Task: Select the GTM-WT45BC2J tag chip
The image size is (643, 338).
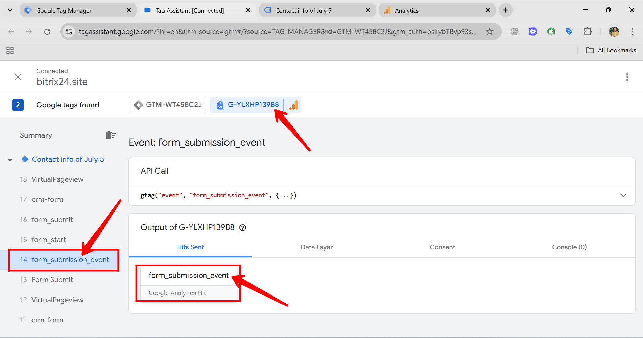Action: pyautogui.click(x=168, y=105)
